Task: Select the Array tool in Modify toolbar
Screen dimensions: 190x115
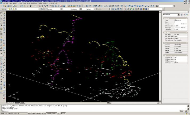Action: click(x=4, y=23)
